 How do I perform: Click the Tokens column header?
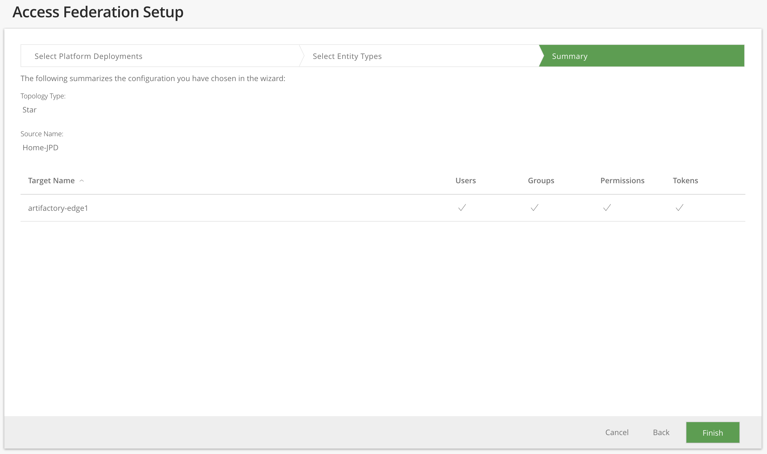(685, 181)
